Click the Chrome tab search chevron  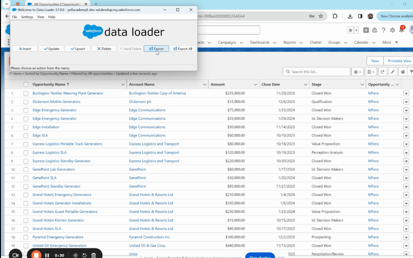(x=6, y=4)
